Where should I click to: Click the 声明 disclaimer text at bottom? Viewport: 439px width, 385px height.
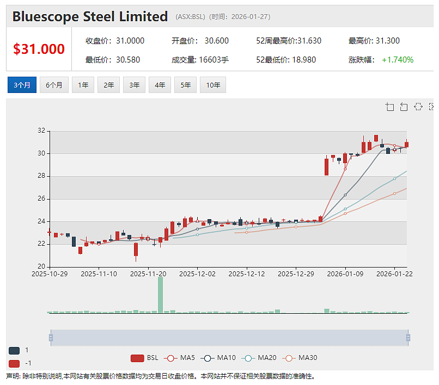pyautogui.click(x=161, y=376)
